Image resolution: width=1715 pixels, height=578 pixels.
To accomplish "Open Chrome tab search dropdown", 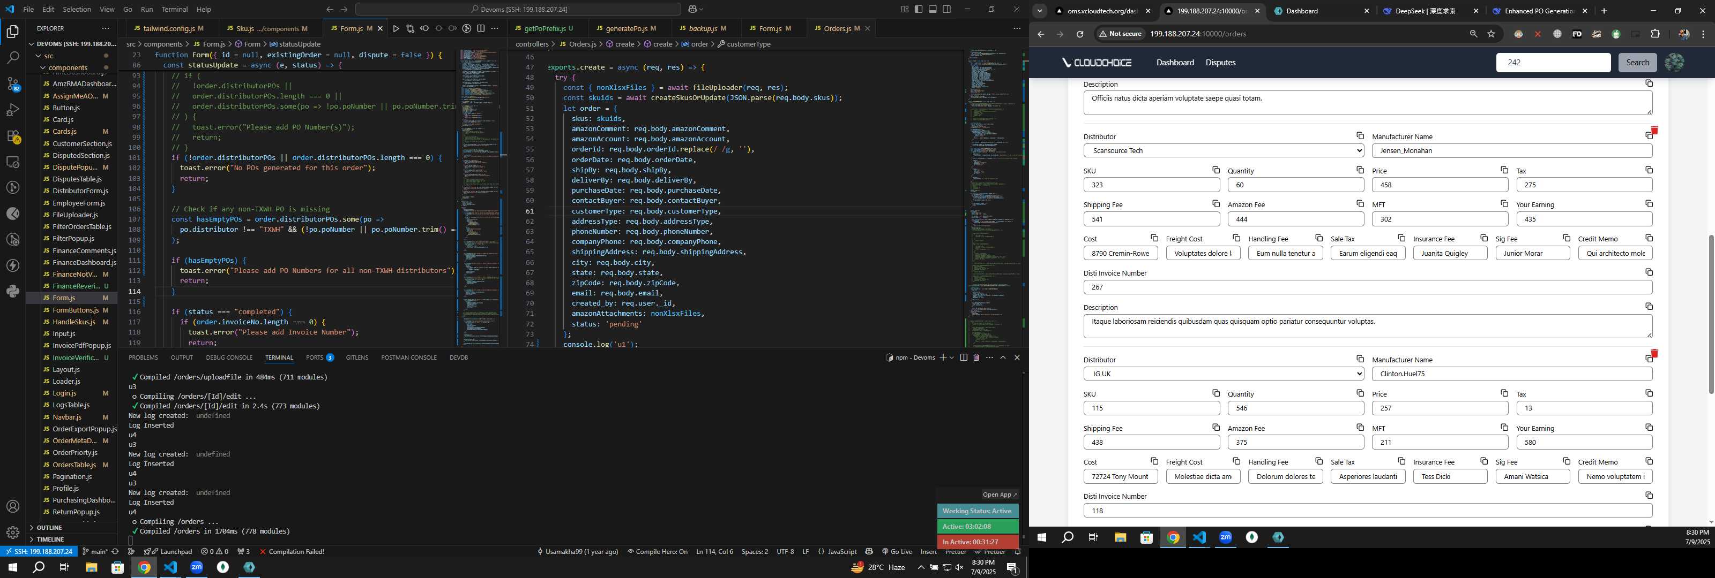I will tap(1039, 11).
